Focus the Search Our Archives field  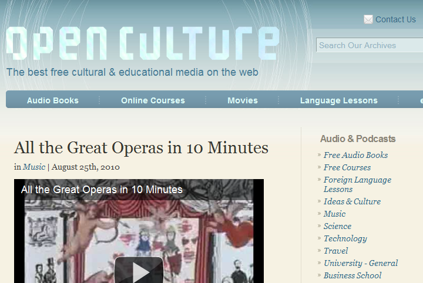370,45
